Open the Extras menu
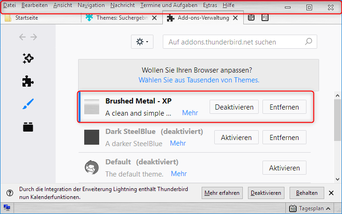 click(210, 5)
